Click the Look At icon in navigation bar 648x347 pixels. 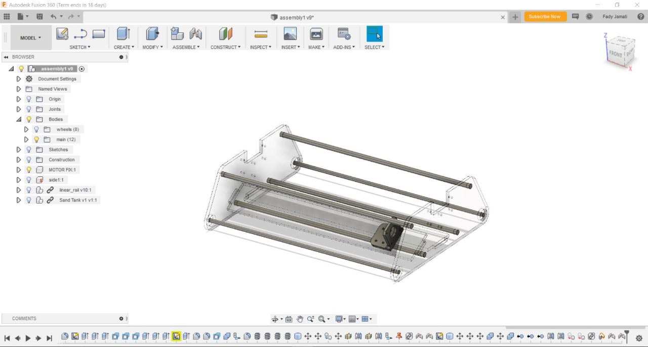tap(289, 319)
